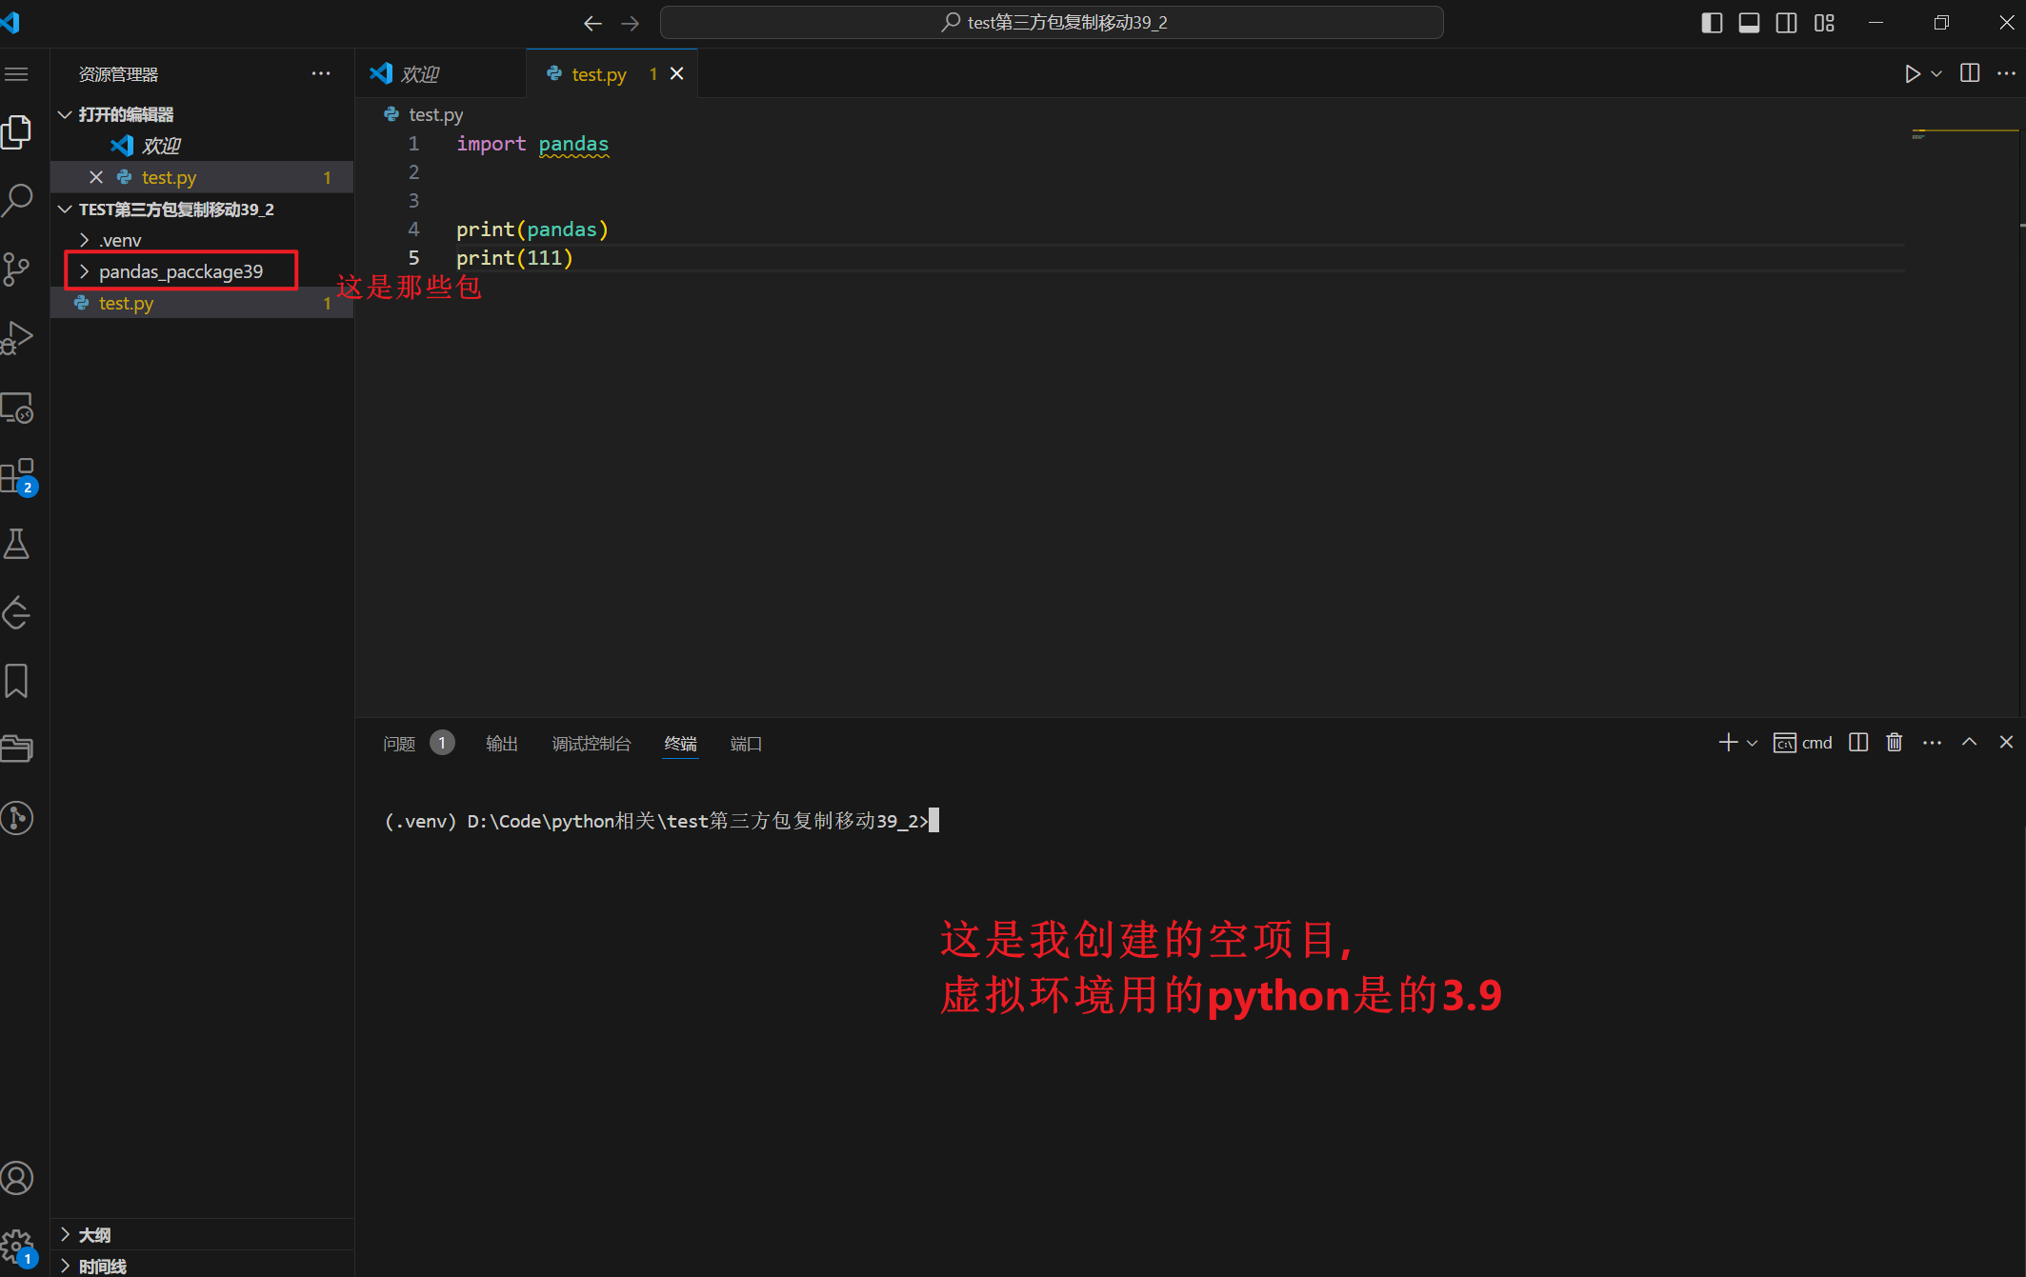
Task: Open the Output panel tab
Action: (502, 743)
